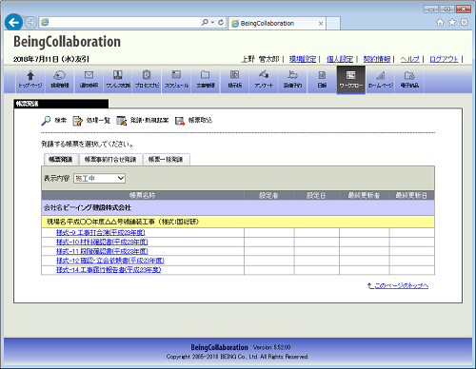Click the 発議・新規起案 icon
The width and height of the screenshot is (476, 369).
[121, 121]
